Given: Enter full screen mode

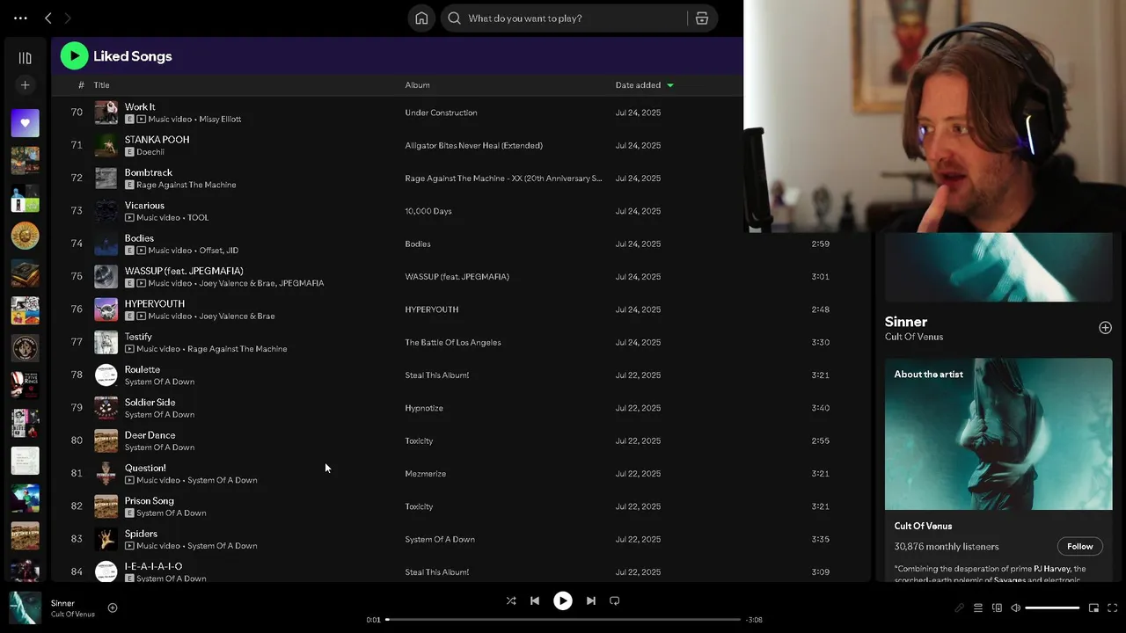Looking at the screenshot, I should click(x=1113, y=608).
